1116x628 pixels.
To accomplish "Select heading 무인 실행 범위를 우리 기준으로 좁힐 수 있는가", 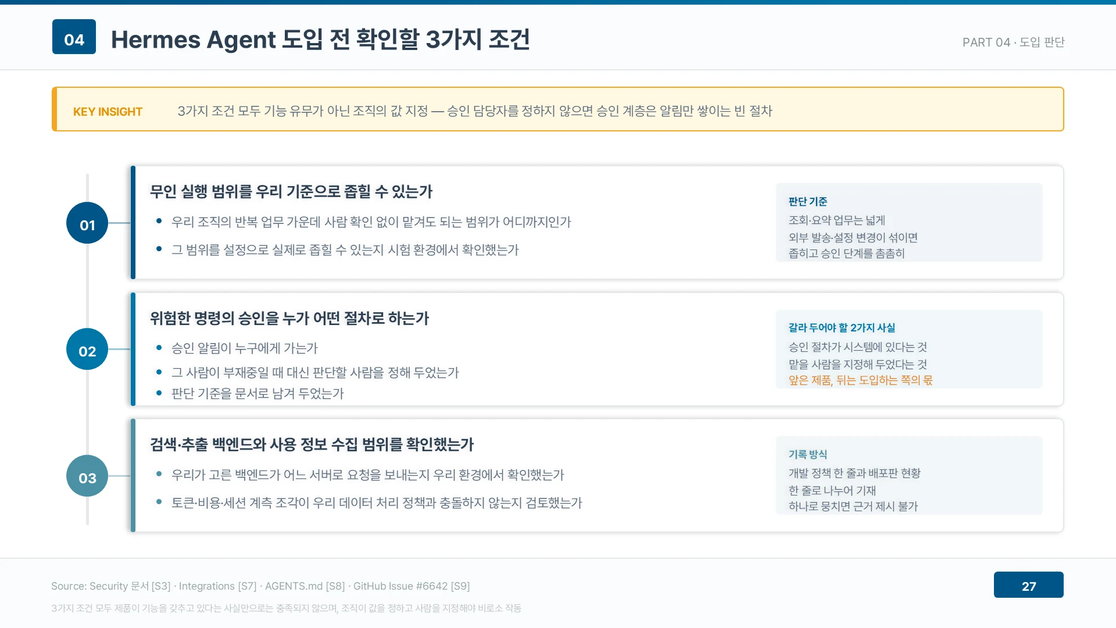I will point(291,191).
